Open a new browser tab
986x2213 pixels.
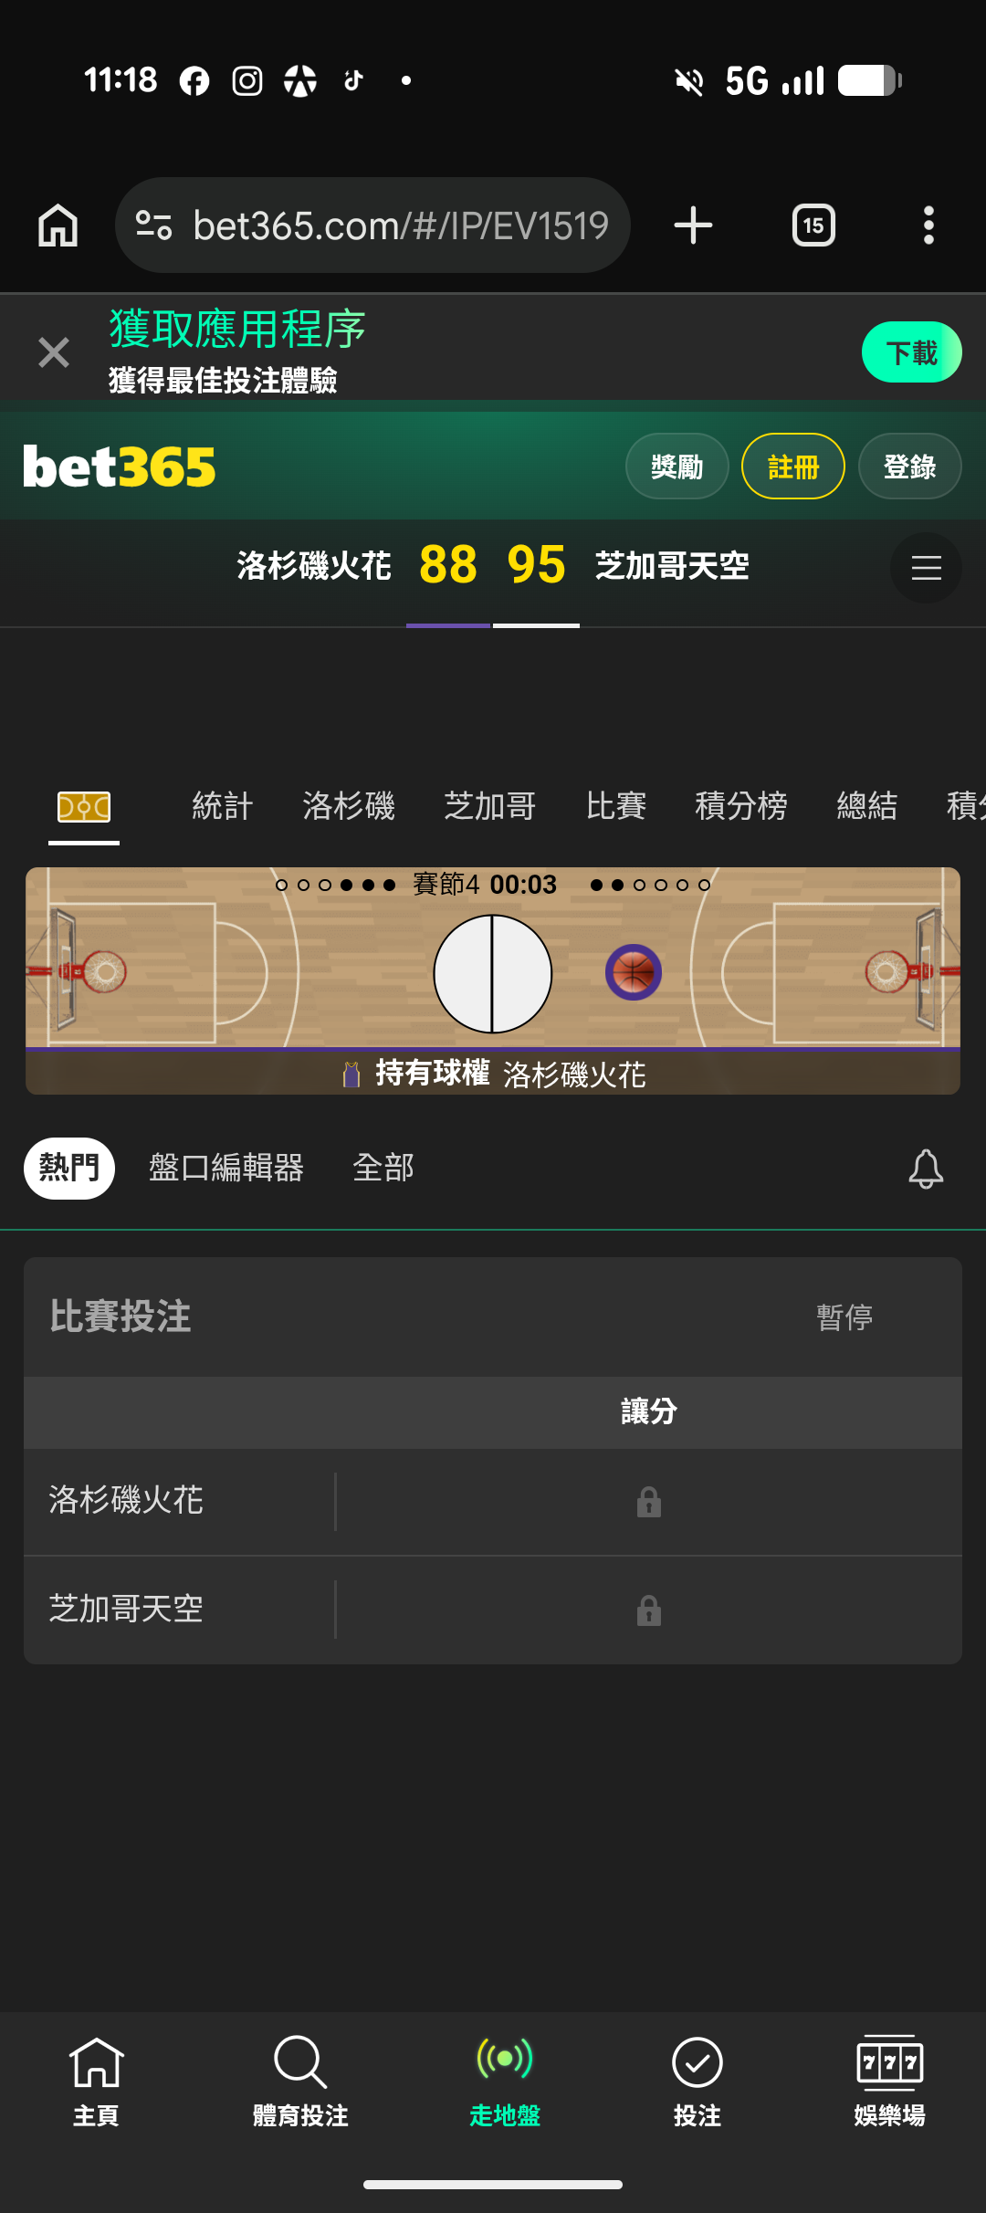tap(693, 225)
